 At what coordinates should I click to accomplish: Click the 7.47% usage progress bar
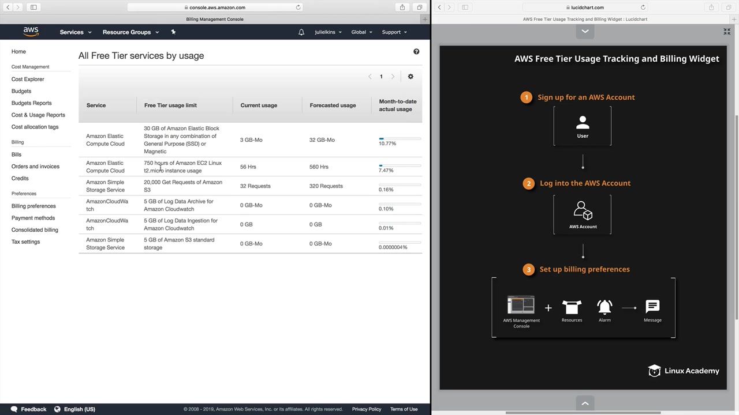pos(400,166)
